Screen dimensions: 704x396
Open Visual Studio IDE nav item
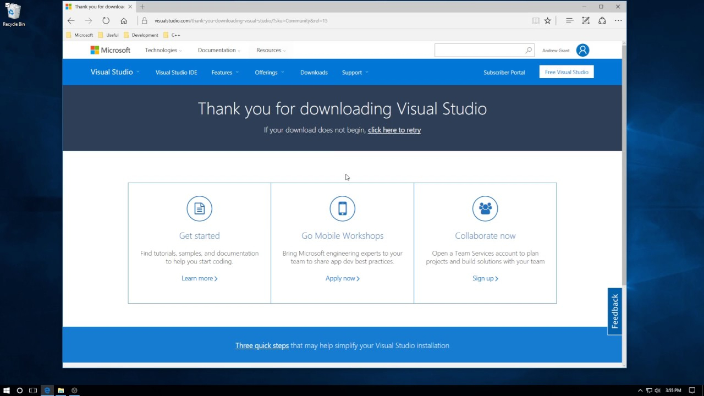point(176,73)
